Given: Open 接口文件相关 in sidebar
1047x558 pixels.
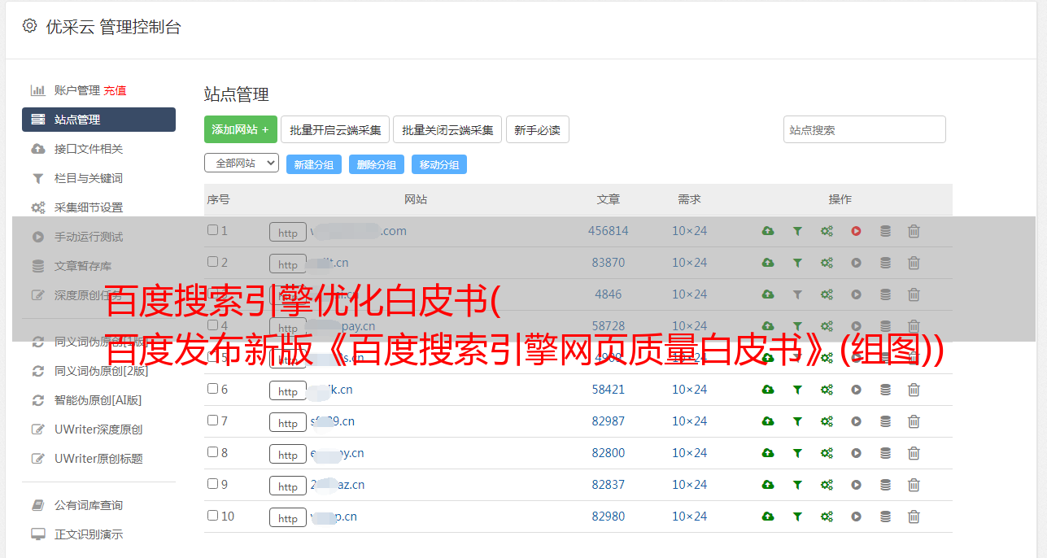Looking at the screenshot, I should click(89, 149).
